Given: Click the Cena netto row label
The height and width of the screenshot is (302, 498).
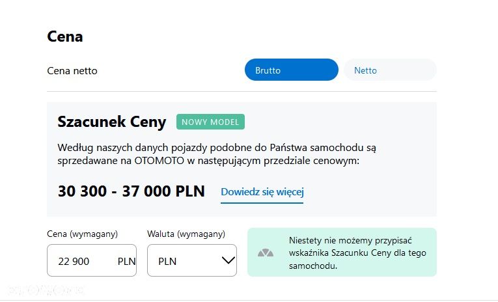Looking at the screenshot, I should click(x=72, y=71).
